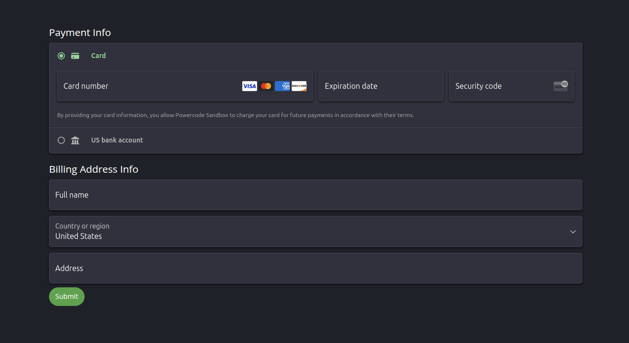Viewport: 629px width, 343px height.
Task: Click the Mastercard logo icon
Action: pos(266,86)
